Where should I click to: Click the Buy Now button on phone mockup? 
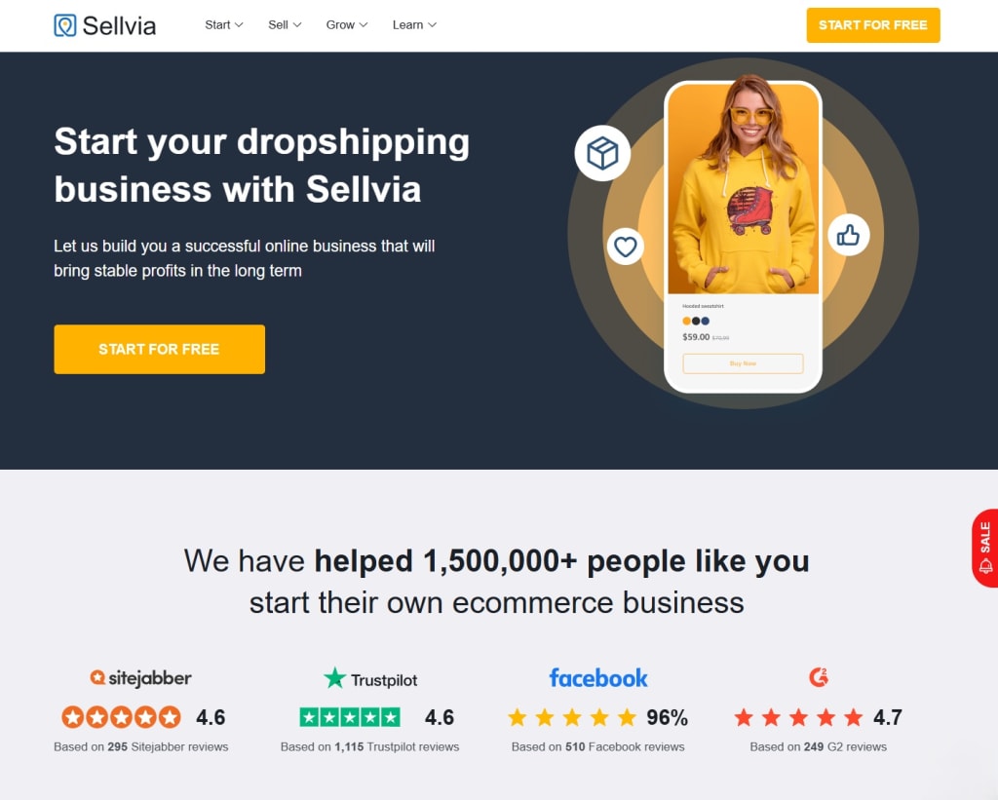click(743, 363)
